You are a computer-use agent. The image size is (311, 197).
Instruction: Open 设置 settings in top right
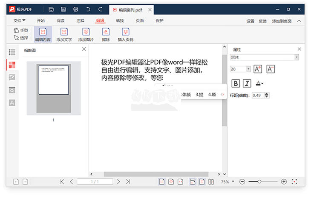coord(250,21)
